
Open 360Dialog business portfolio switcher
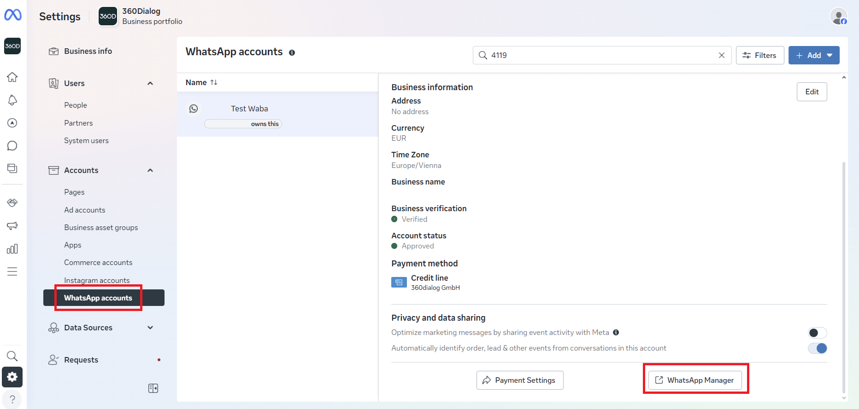point(141,16)
